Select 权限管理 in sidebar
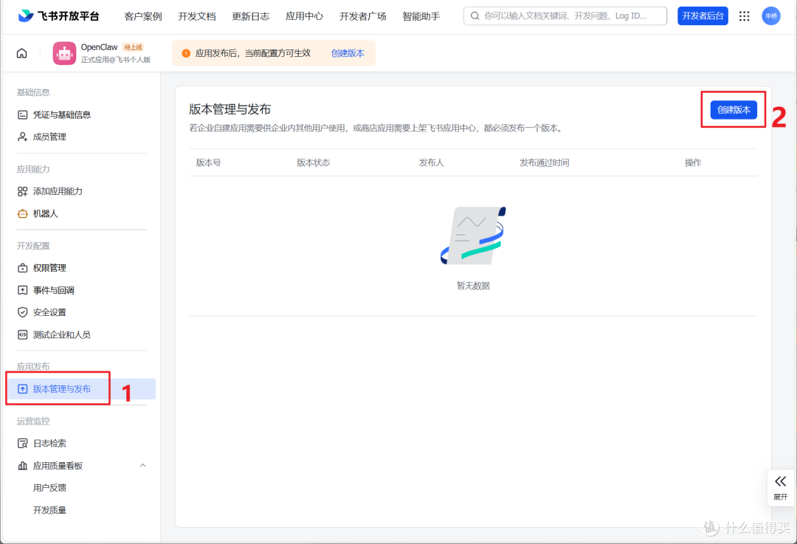 [49, 268]
